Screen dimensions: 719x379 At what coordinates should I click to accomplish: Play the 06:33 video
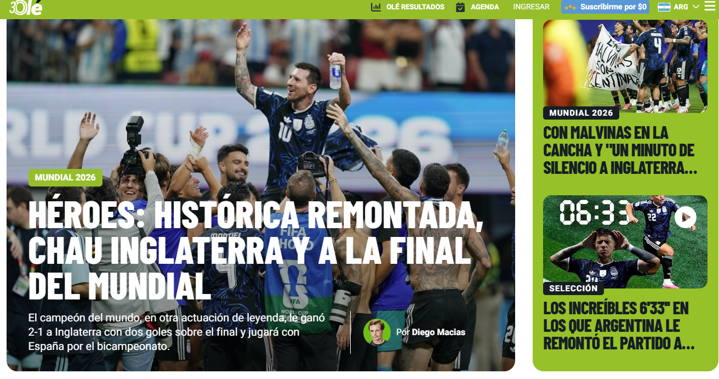[685, 217]
